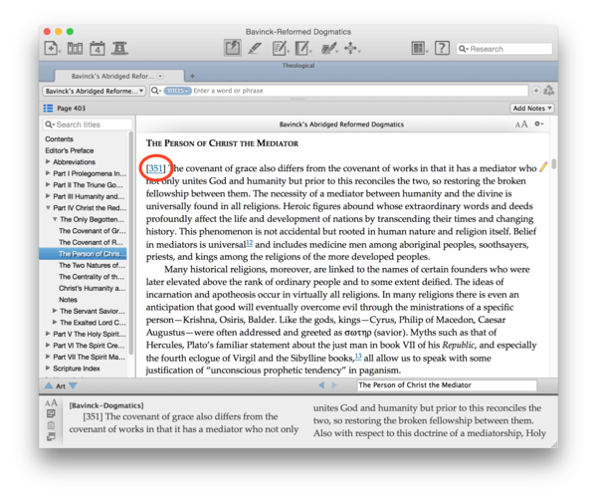Add a new tab with plus button
This screenshot has width=597, height=501.
point(192,76)
